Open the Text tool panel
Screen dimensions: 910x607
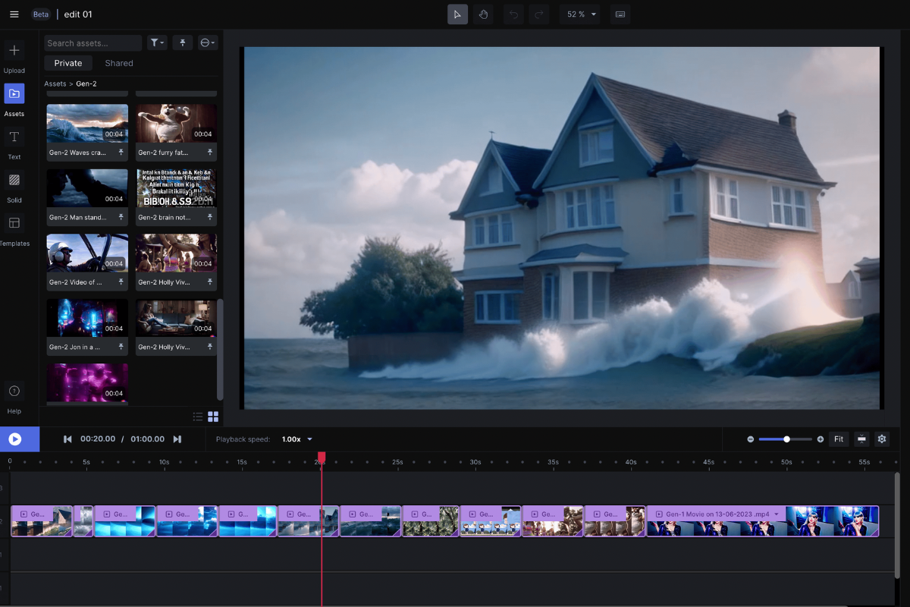14,137
